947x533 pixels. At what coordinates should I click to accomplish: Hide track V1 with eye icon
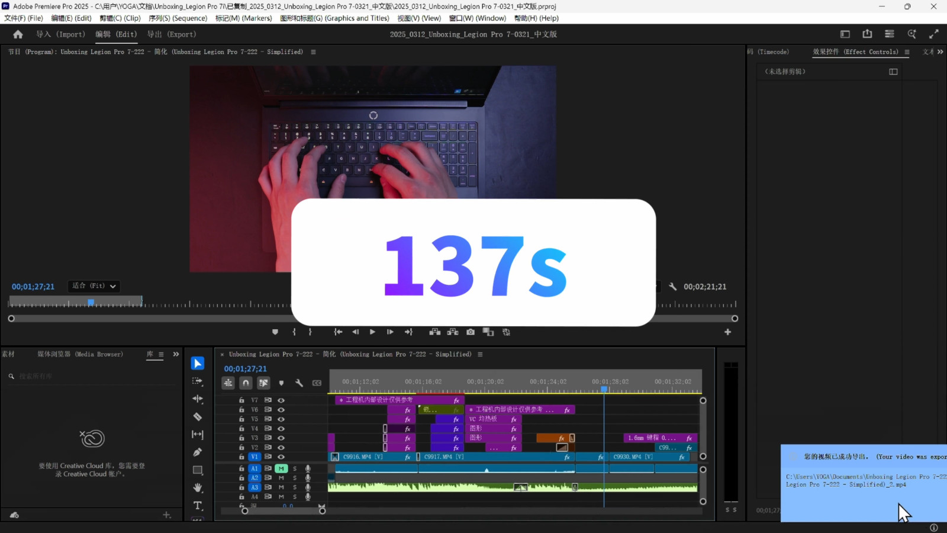tap(281, 457)
